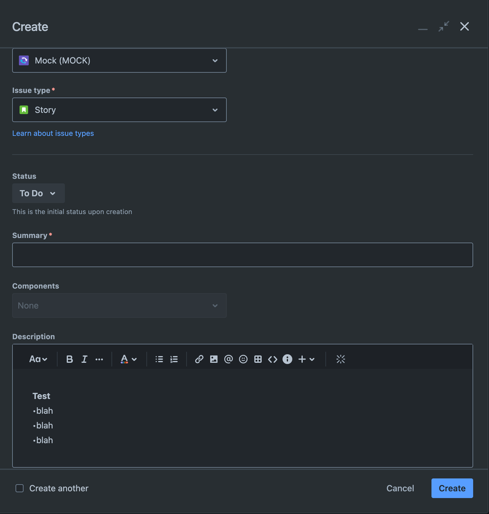Image resolution: width=489 pixels, height=514 pixels.
Task: Add a hyperlink to the description
Action: [199, 359]
